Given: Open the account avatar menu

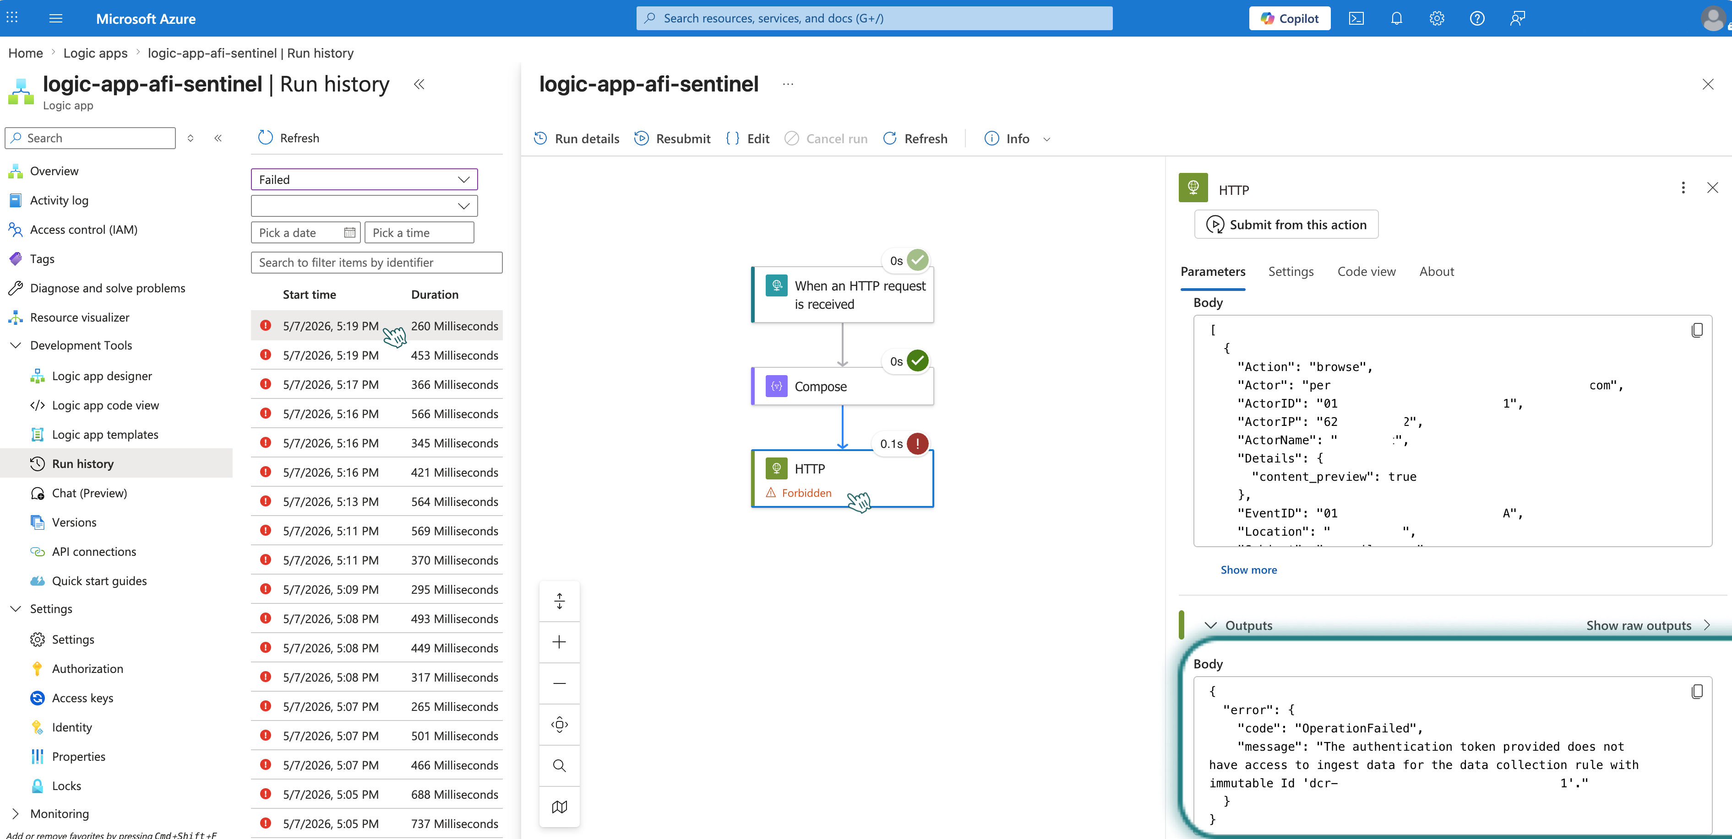Looking at the screenshot, I should [1712, 18].
